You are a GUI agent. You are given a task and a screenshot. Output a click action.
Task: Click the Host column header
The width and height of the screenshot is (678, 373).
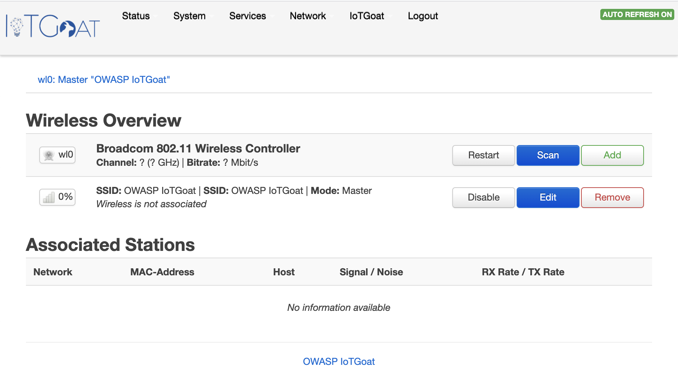tap(284, 272)
